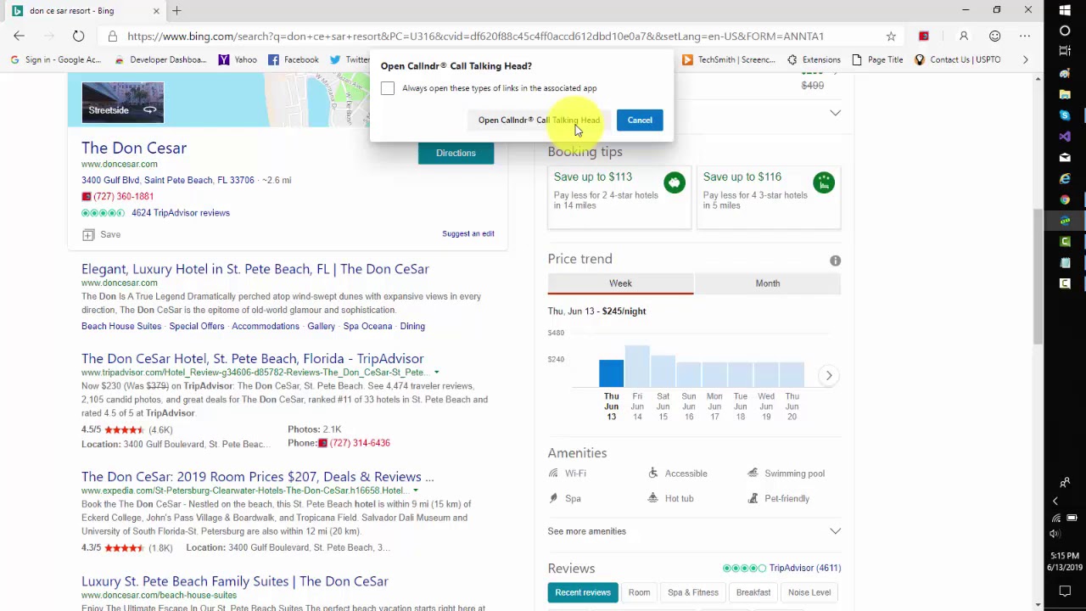
Task: Reload the page with the refresh icon
Action: click(78, 36)
